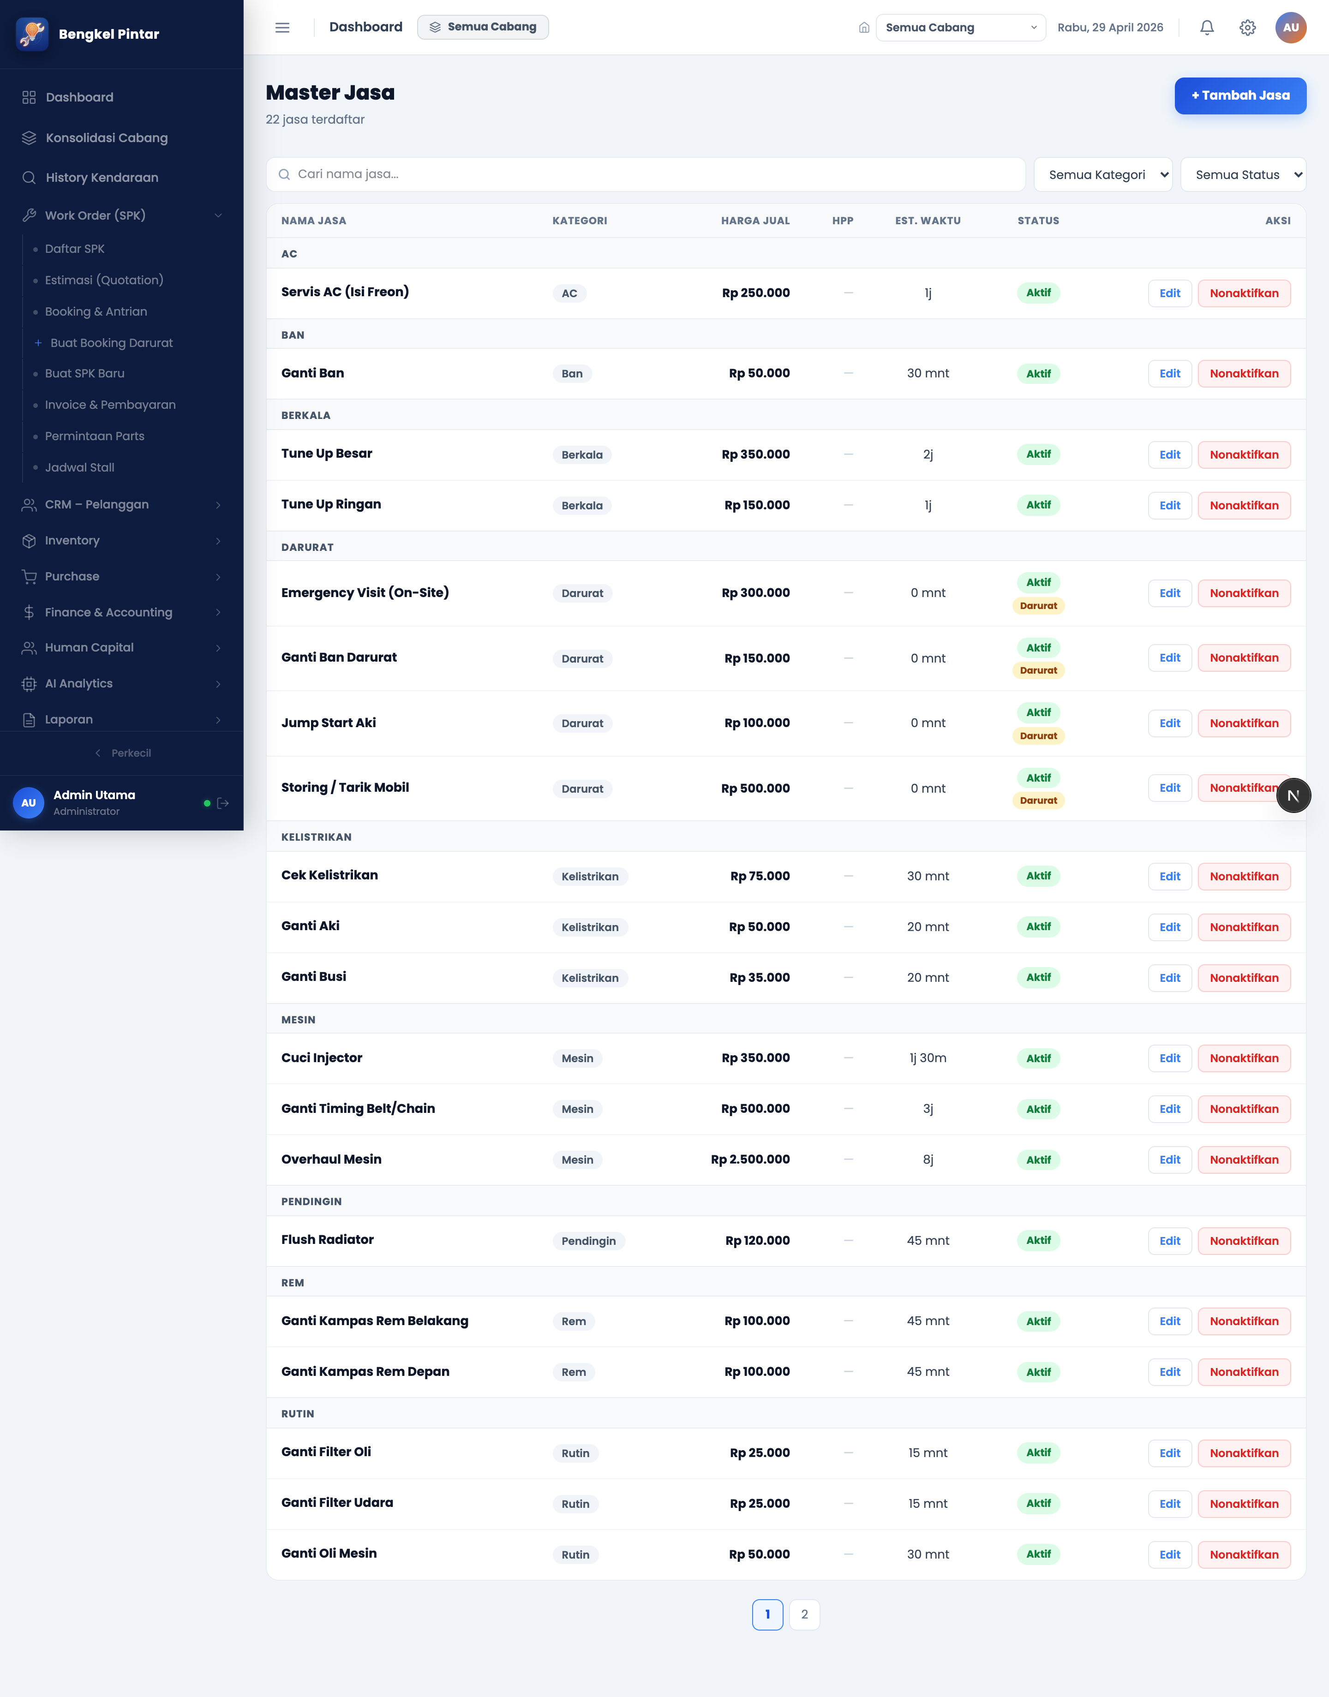Image resolution: width=1329 pixels, height=1697 pixels.
Task: Click the logout icon beside Admin Utama
Action: click(223, 803)
